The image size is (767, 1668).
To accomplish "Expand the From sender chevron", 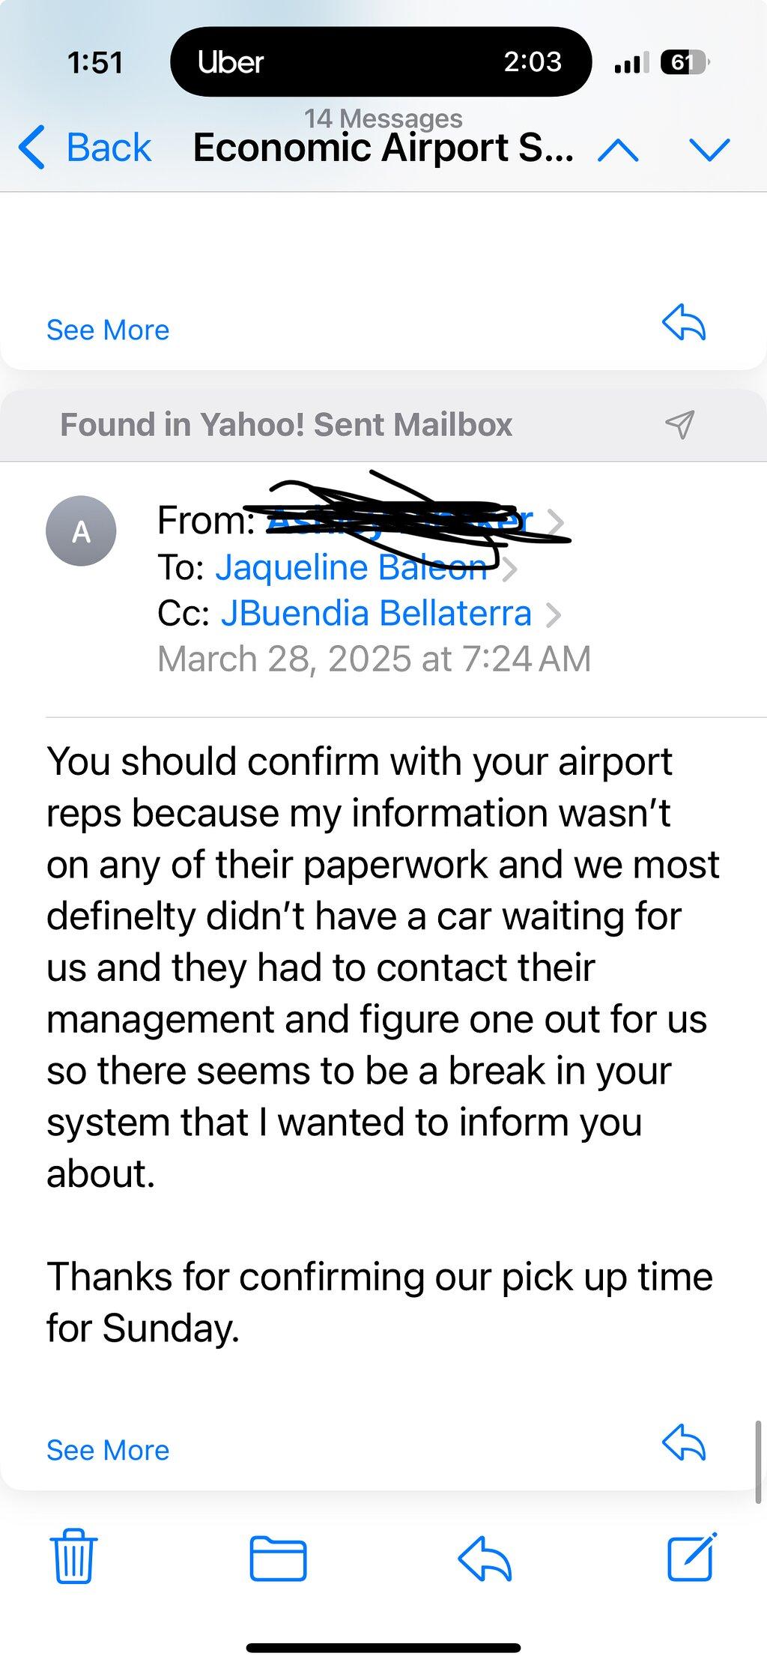I will [x=556, y=523].
